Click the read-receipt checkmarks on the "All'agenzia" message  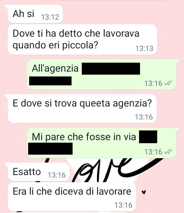coord(168,83)
